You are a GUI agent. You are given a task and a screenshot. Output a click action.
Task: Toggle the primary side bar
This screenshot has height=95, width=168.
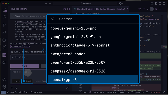[156, 4]
